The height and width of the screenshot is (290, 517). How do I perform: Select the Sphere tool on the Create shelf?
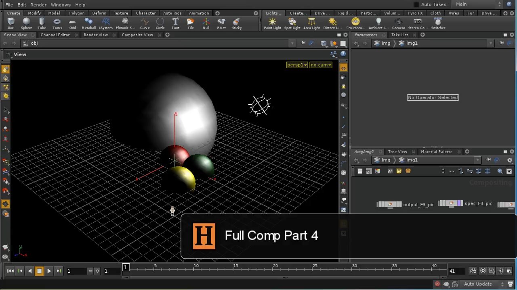(26, 23)
